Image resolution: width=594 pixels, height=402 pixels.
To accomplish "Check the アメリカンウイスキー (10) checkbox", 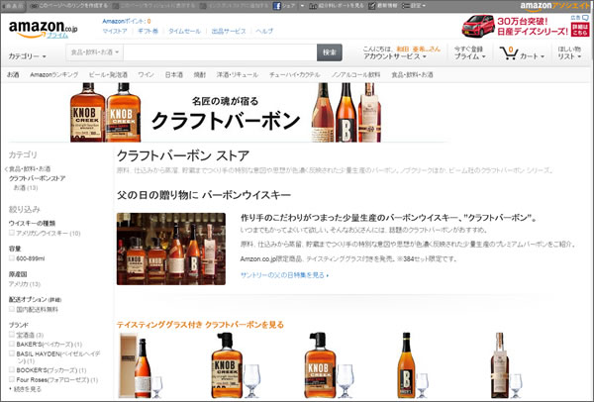I will click(12, 233).
